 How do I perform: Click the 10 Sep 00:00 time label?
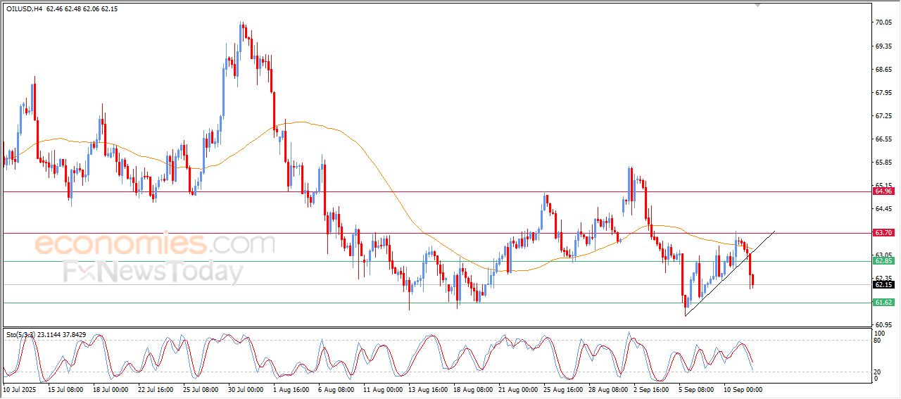743,388
